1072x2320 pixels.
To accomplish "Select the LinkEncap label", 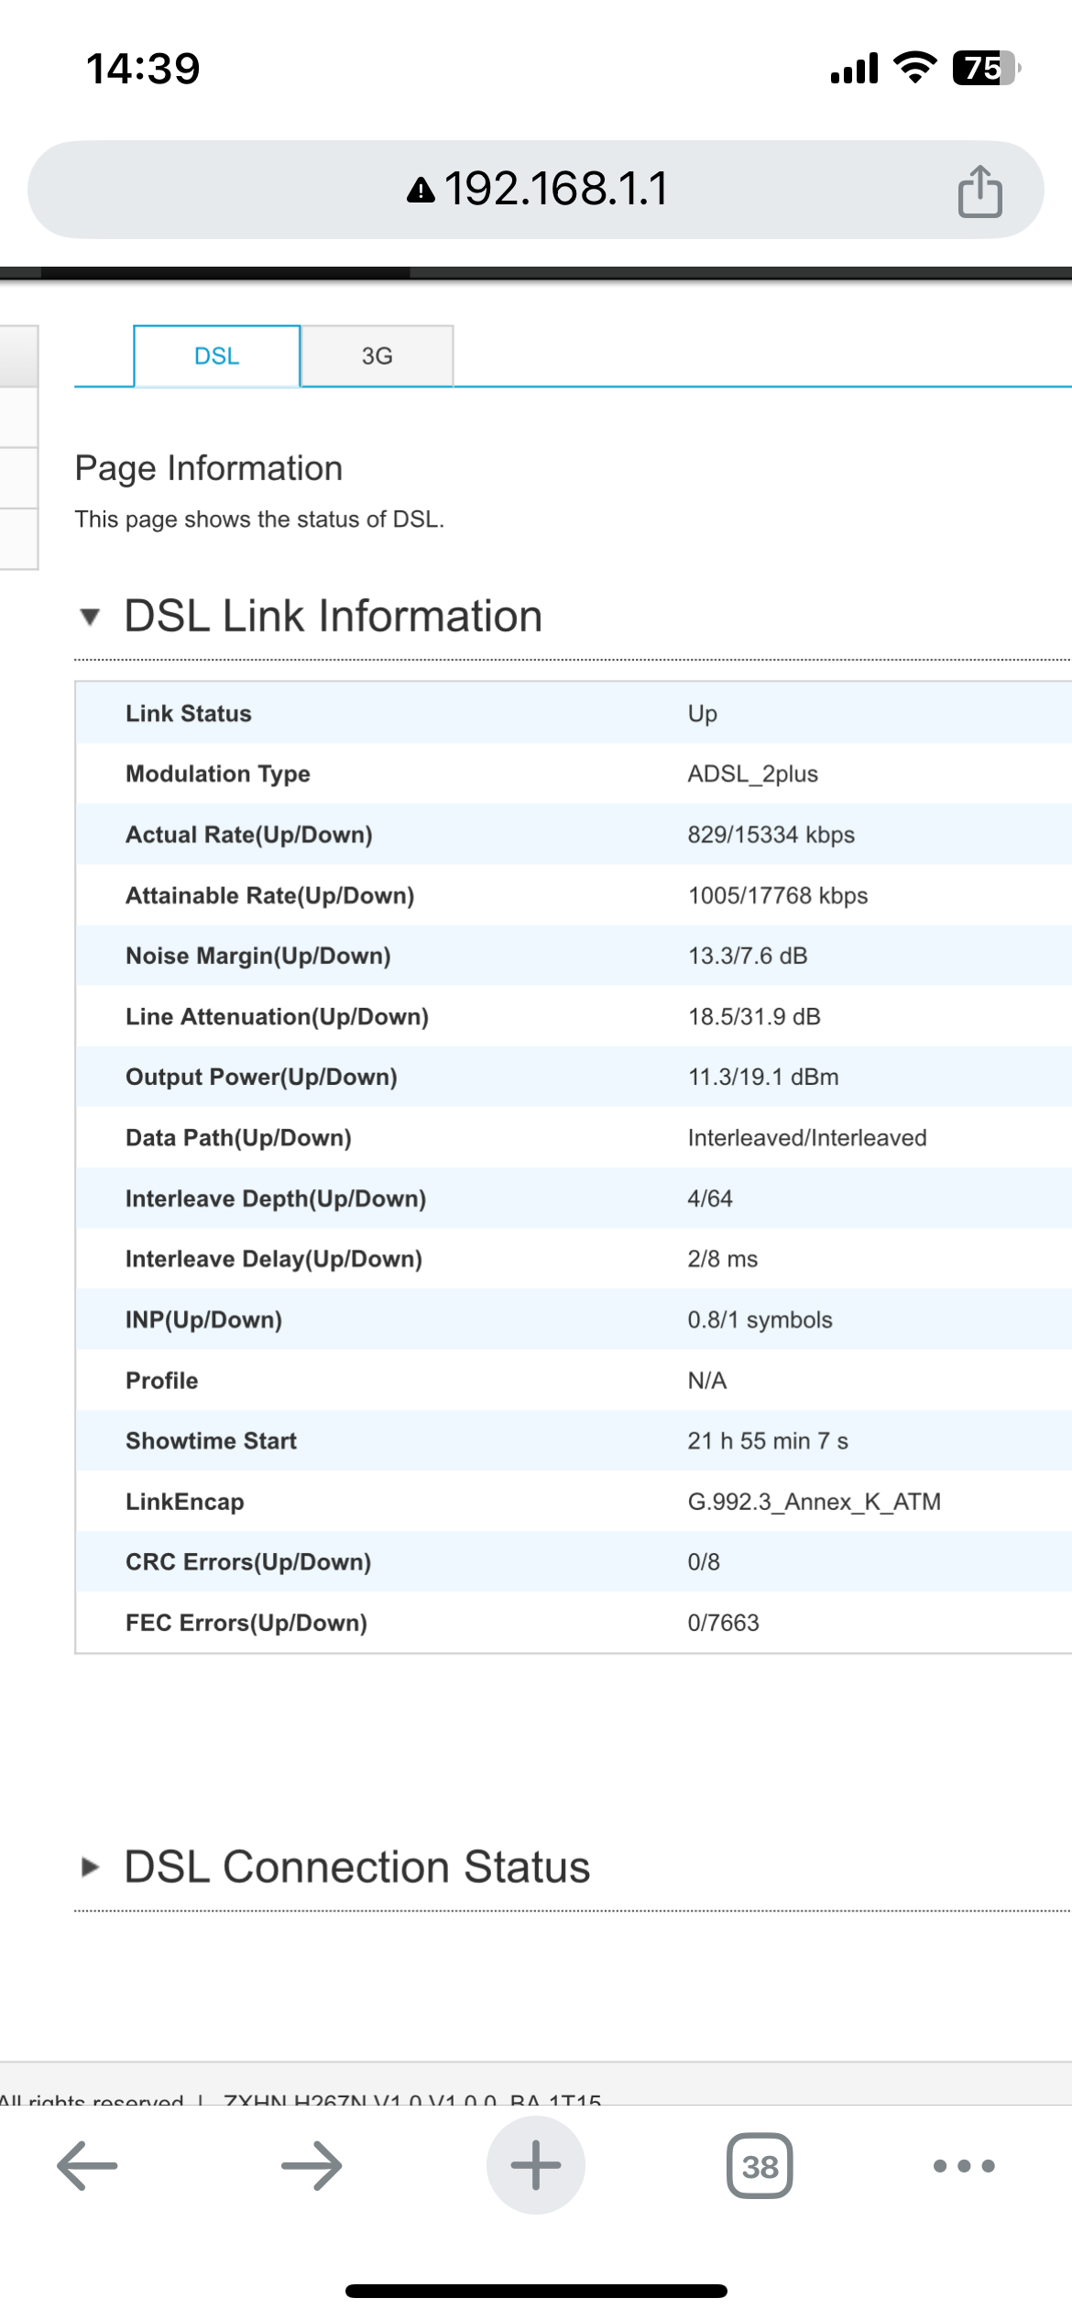I will [x=185, y=1502].
